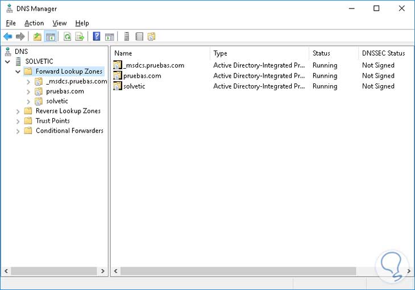The image size is (415, 290).
Task: Click the pruebas.com icon in the list pane
Action: point(118,75)
